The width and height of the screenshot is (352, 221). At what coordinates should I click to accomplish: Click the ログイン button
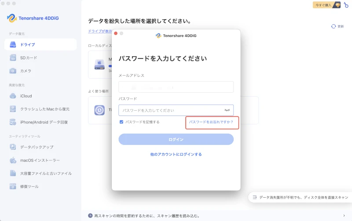(176, 139)
